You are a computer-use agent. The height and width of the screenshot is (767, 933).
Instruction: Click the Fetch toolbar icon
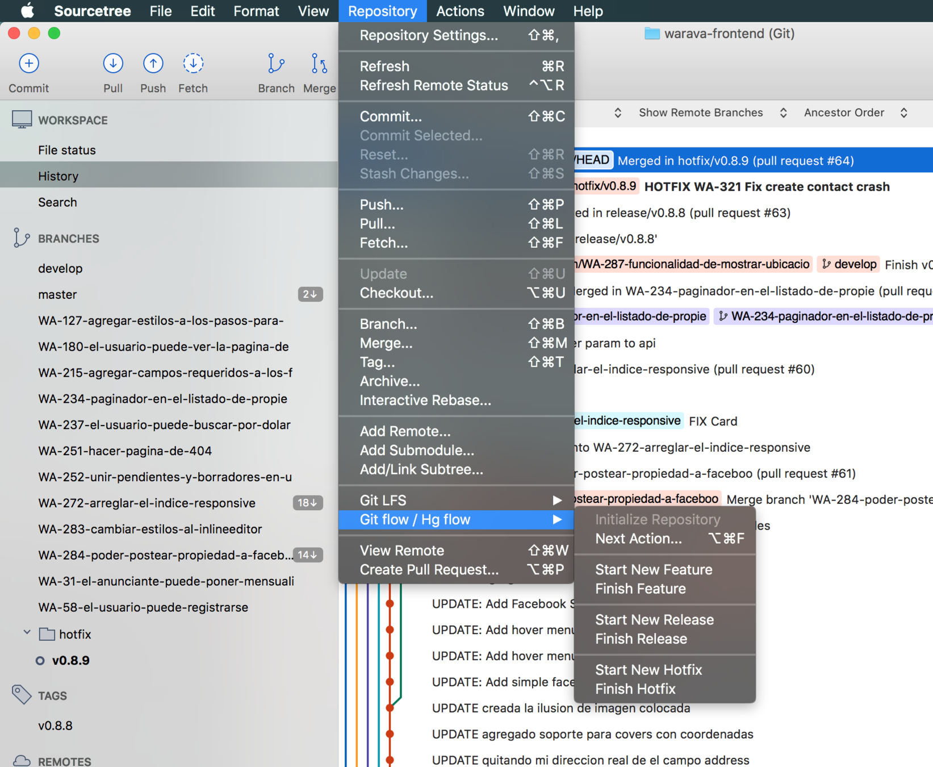(193, 64)
